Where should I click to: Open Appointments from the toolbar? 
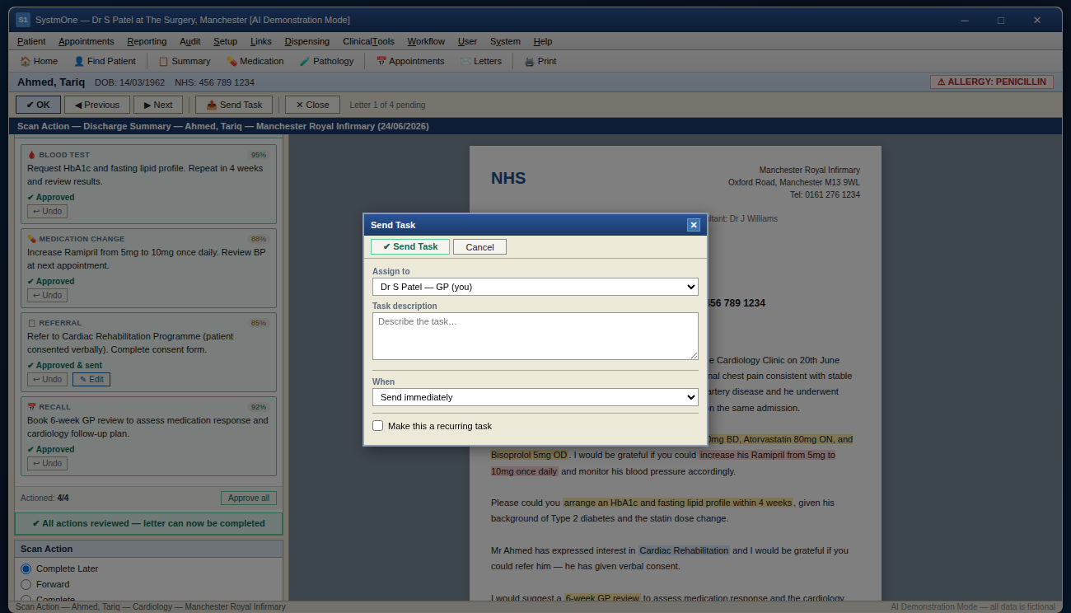(410, 61)
